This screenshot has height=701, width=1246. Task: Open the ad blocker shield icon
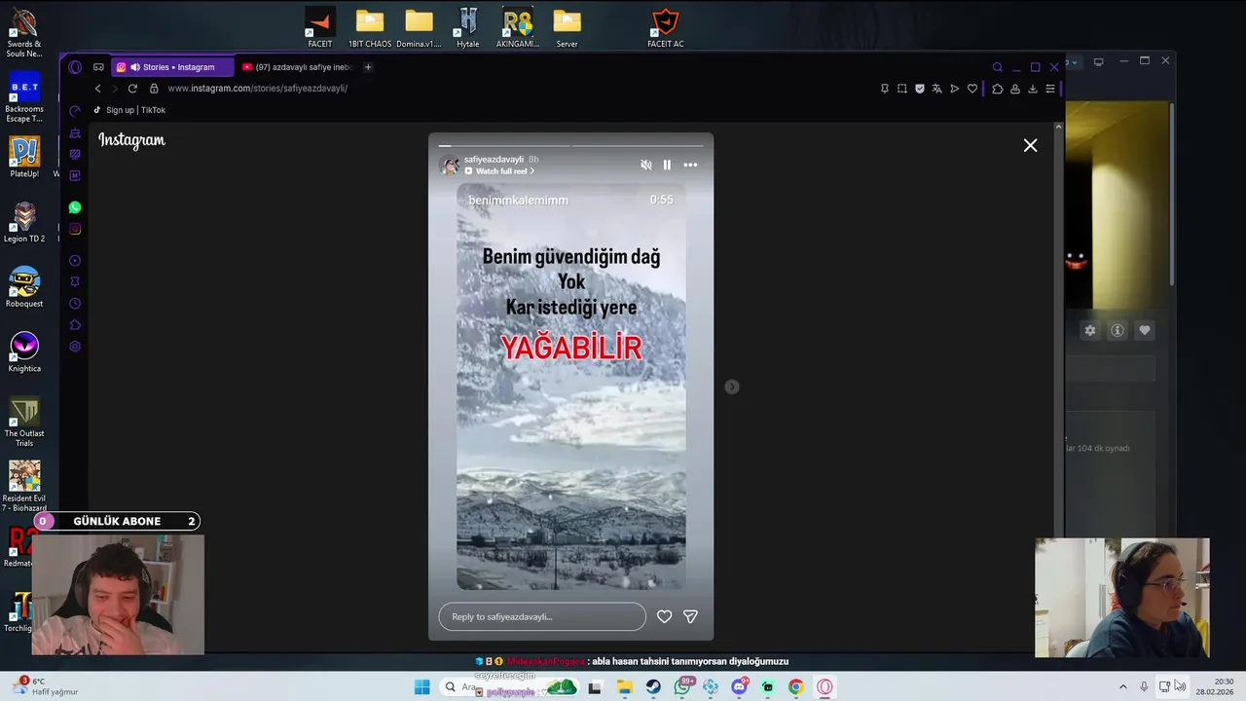[x=920, y=89]
